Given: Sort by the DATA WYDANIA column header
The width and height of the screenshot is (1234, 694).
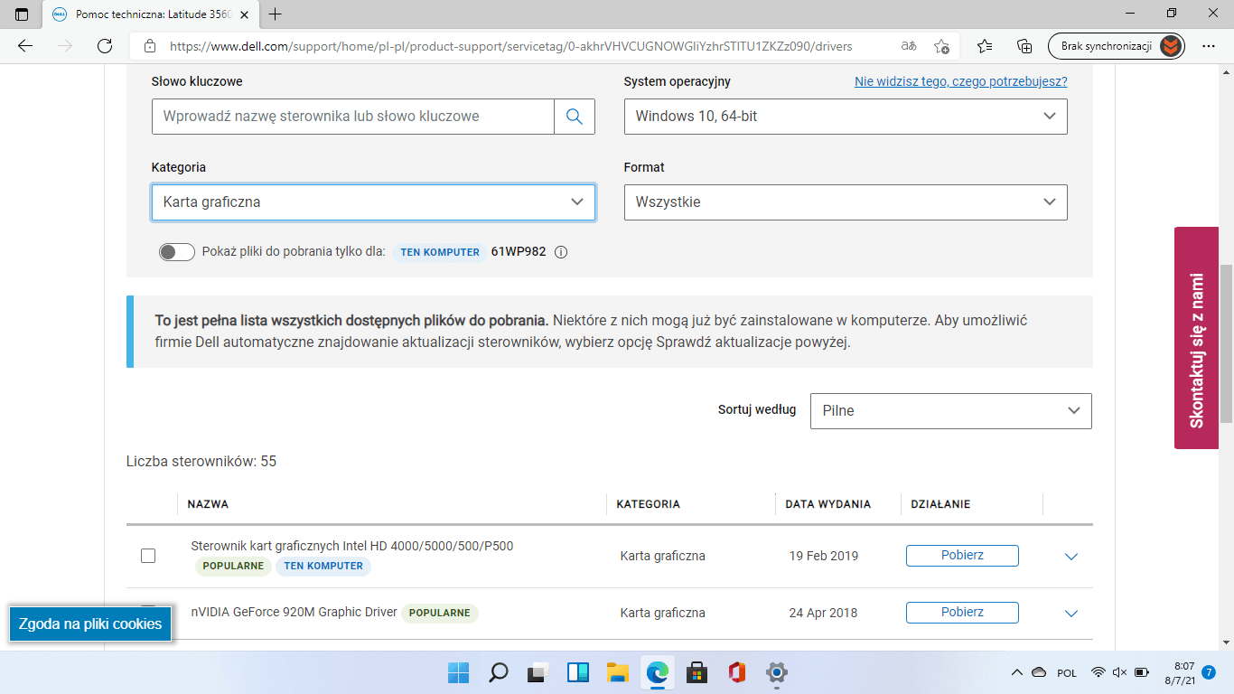Looking at the screenshot, I should click(x=828, y=504).
